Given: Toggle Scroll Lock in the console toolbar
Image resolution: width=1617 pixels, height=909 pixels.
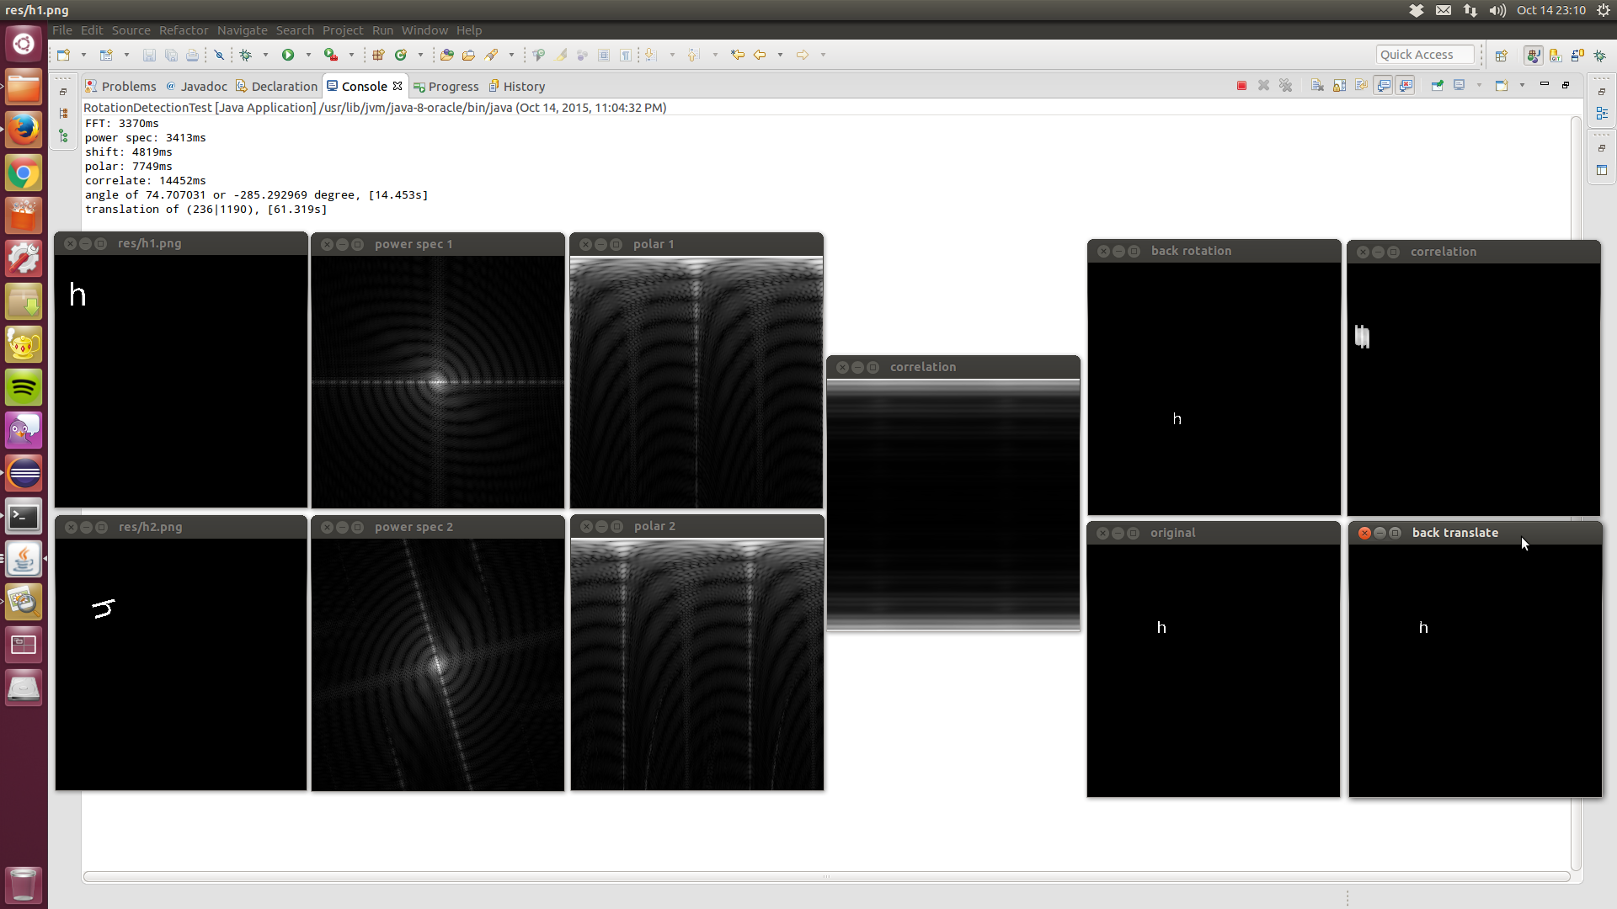Looking at the screenshot, I should point(1340,86).
